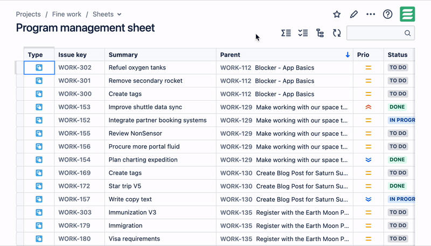
Task: Click the search input field
Action: 380,33
